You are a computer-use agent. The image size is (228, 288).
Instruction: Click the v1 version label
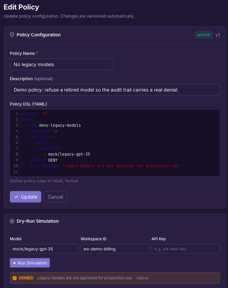(218, 35)
